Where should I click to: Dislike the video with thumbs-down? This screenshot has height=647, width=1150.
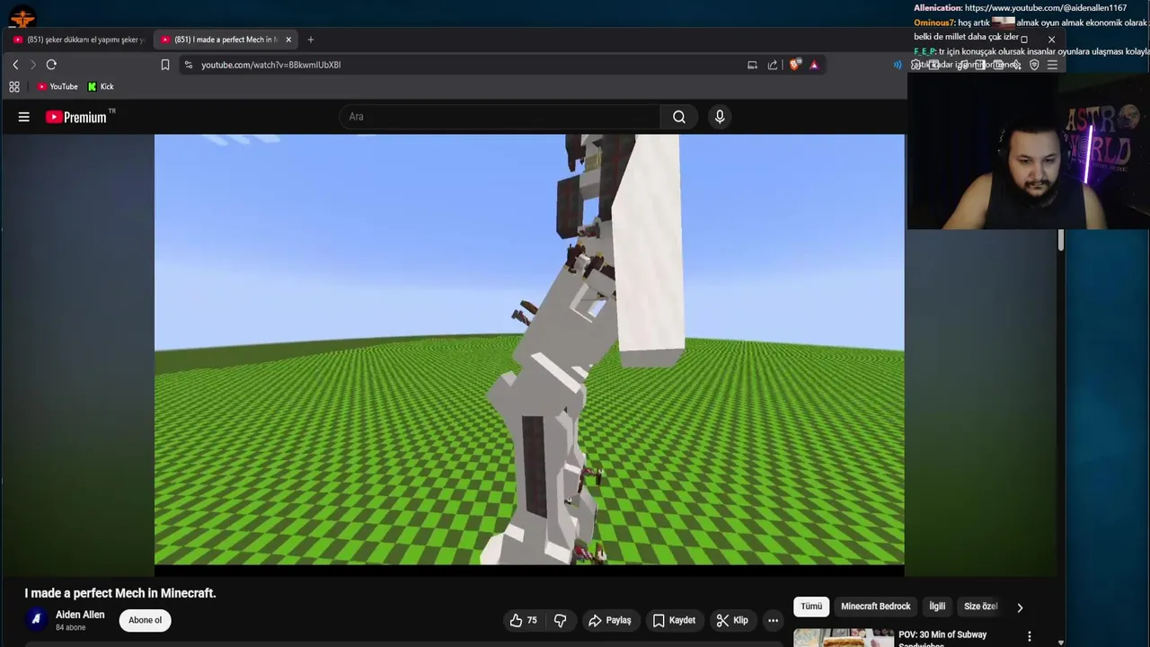click(x=560, y=620)
